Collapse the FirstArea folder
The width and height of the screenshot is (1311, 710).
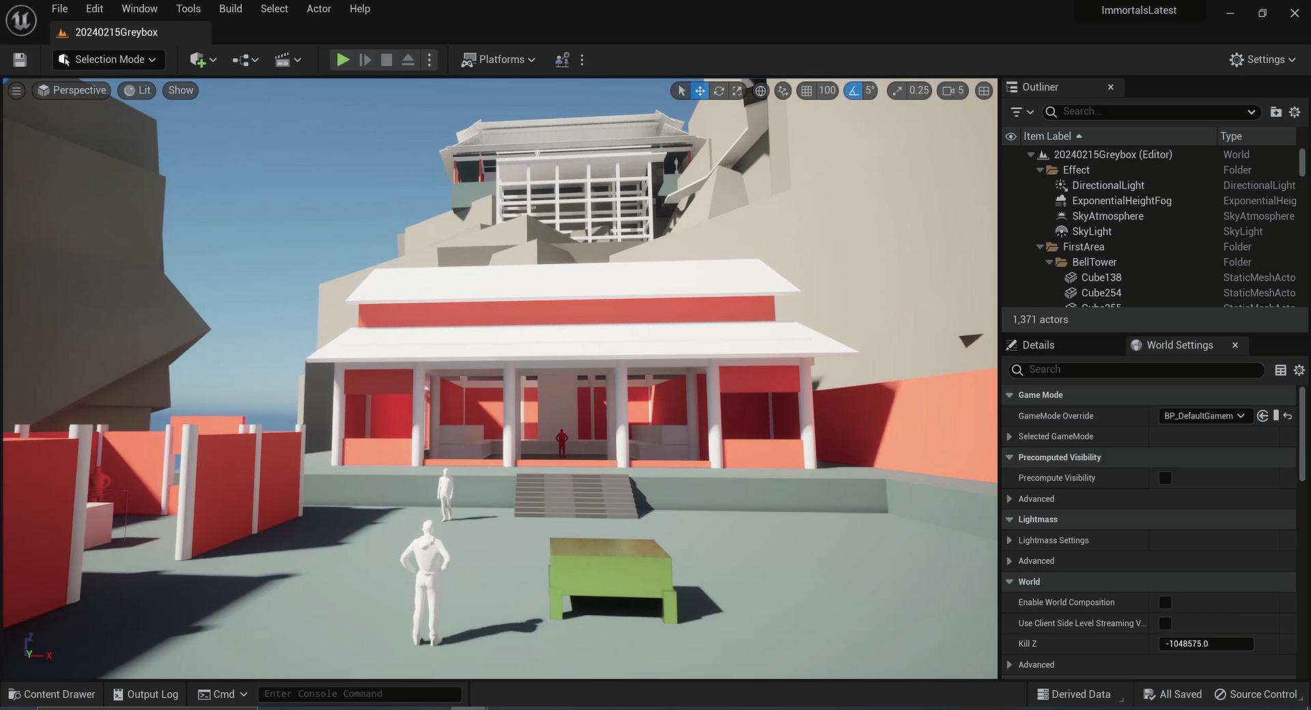(x=1040, y=247)
